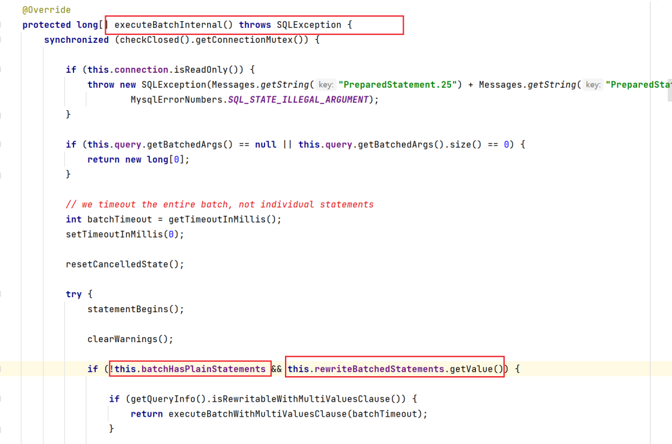Click getTimeoutInMillis() in batchTimeout declaration
This screenshot has height=444, width=672.
click(x=222, y=220)
